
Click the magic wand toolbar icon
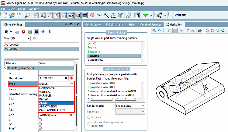106,15
